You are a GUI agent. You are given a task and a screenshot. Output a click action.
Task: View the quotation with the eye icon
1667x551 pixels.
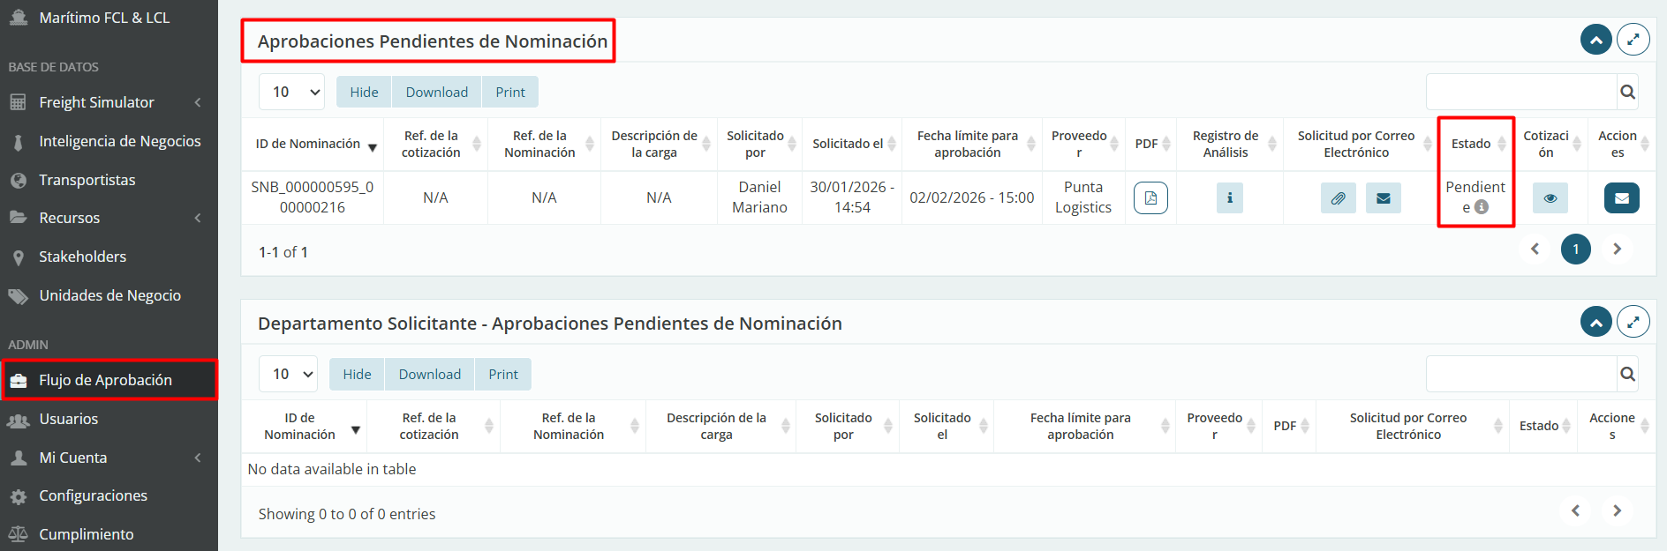click(x=1550, y=198)
